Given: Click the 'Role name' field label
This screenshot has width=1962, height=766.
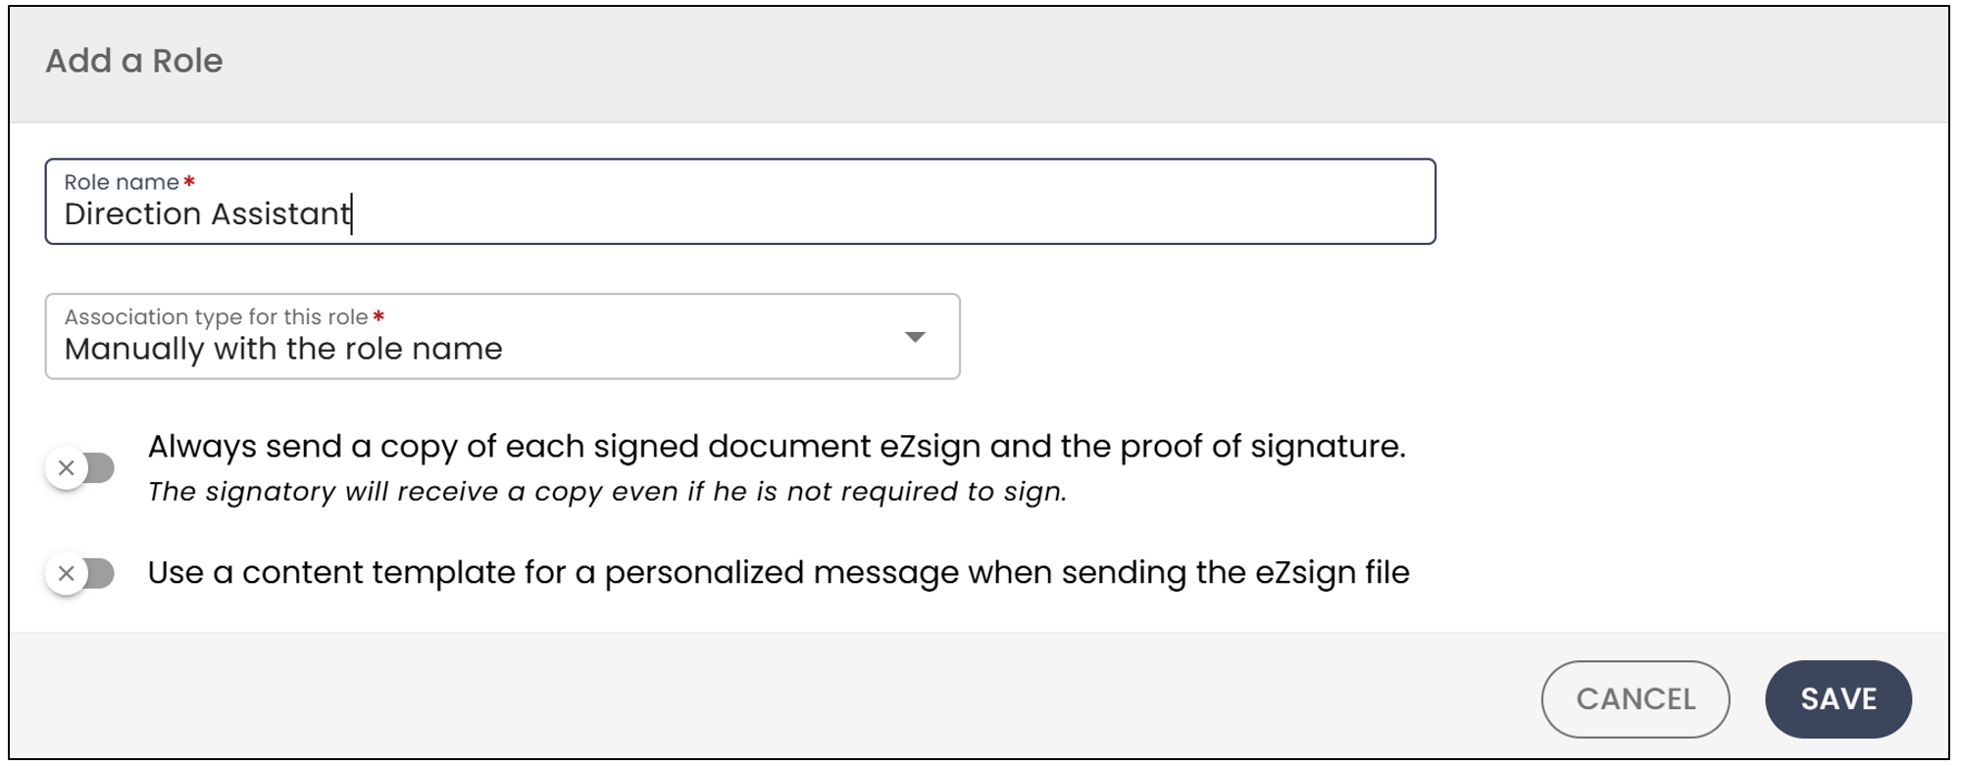Looking at the screenshot, I should click(122, 182).
